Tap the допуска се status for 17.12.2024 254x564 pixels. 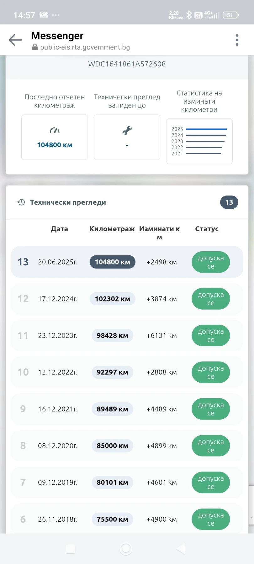(211, 299)
